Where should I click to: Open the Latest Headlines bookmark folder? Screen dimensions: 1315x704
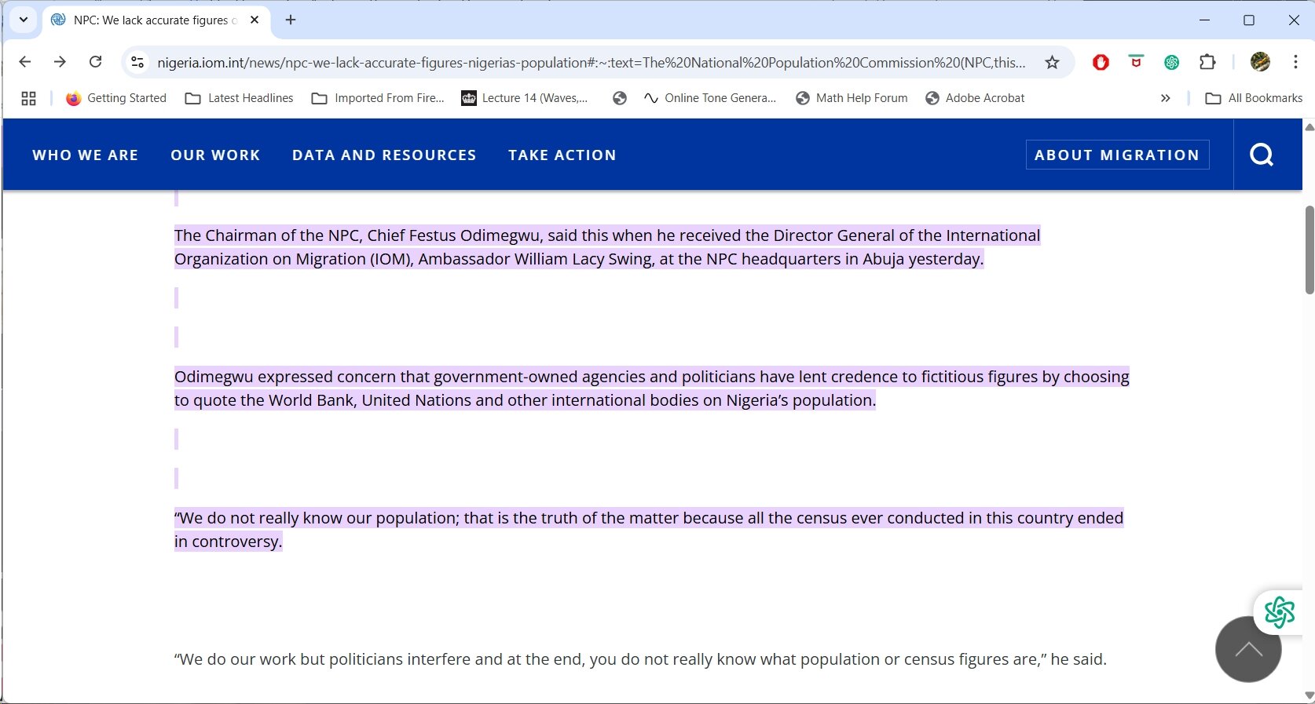240,98
